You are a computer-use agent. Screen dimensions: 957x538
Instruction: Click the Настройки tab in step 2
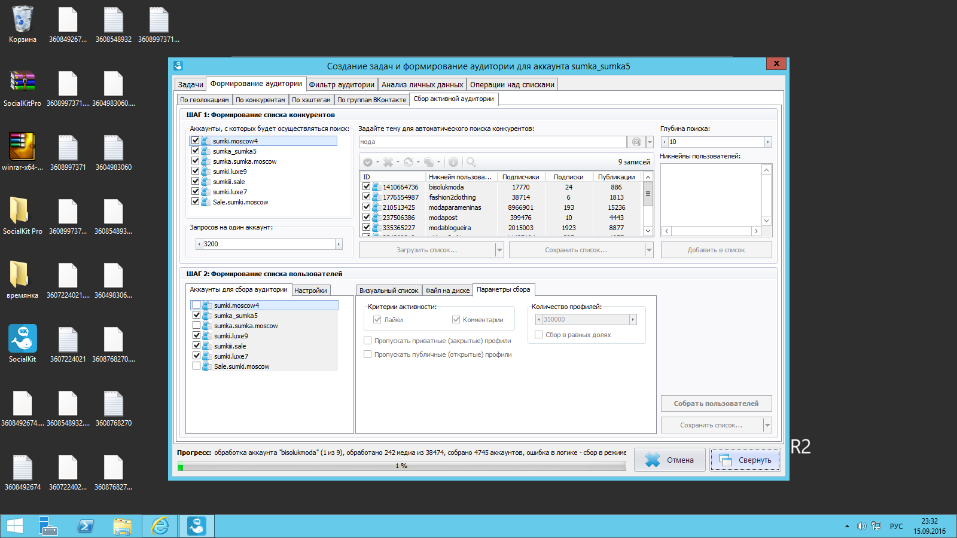[310, 291]
